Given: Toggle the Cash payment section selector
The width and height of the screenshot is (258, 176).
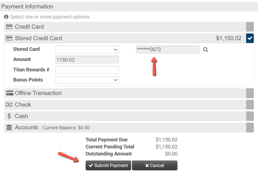Looking at the screenshot, I should 250,116.
